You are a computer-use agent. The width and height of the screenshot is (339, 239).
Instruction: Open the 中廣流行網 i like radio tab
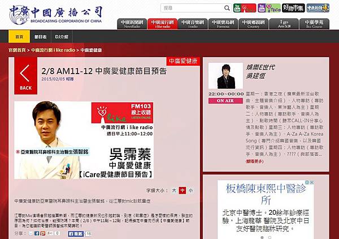(x=162, y=24)
